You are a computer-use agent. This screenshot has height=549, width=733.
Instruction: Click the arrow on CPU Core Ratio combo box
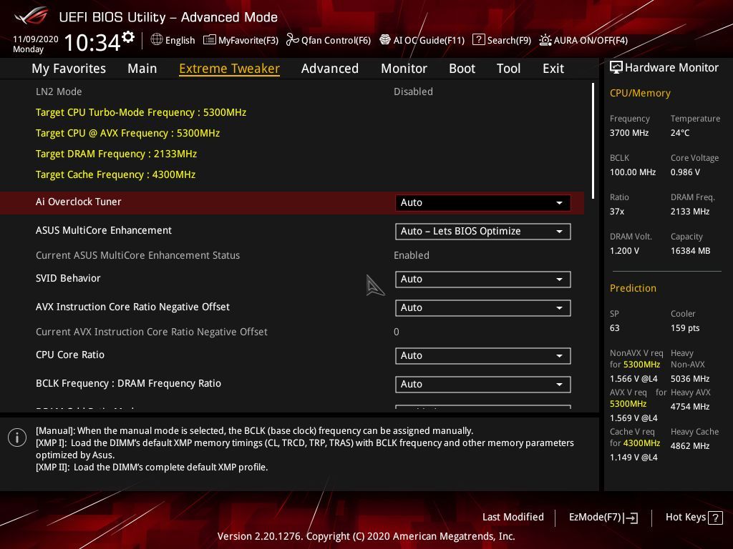pyautogui.click(x=559, y=356)
